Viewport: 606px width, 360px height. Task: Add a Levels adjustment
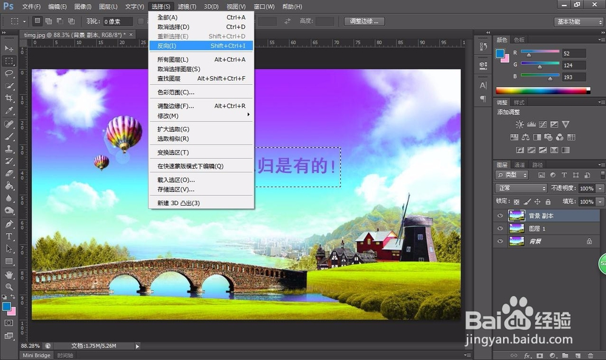coord(531,124)
